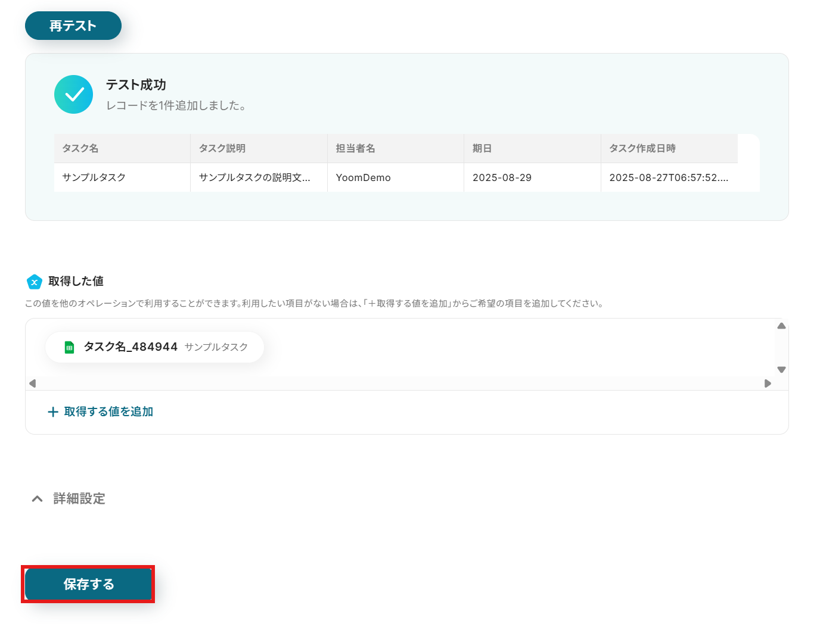
Task: Click the サンプルタスク cell in the table
Action: 122,177
